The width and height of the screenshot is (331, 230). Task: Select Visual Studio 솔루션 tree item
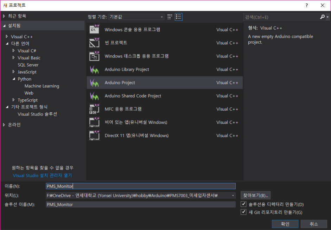click(x=37, y=114)
